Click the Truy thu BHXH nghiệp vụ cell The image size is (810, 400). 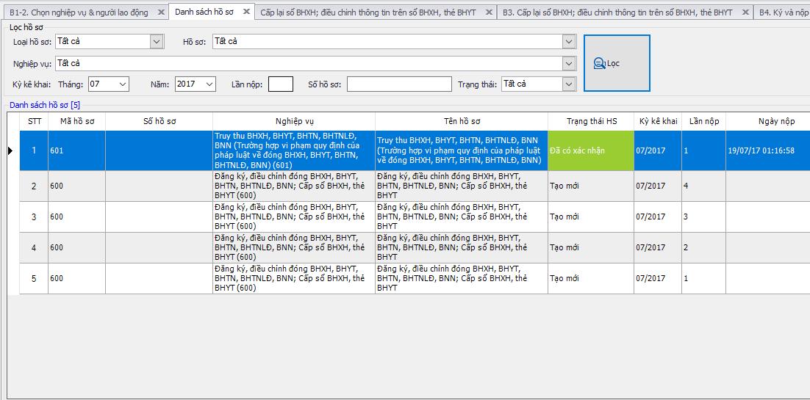[294, 150]
